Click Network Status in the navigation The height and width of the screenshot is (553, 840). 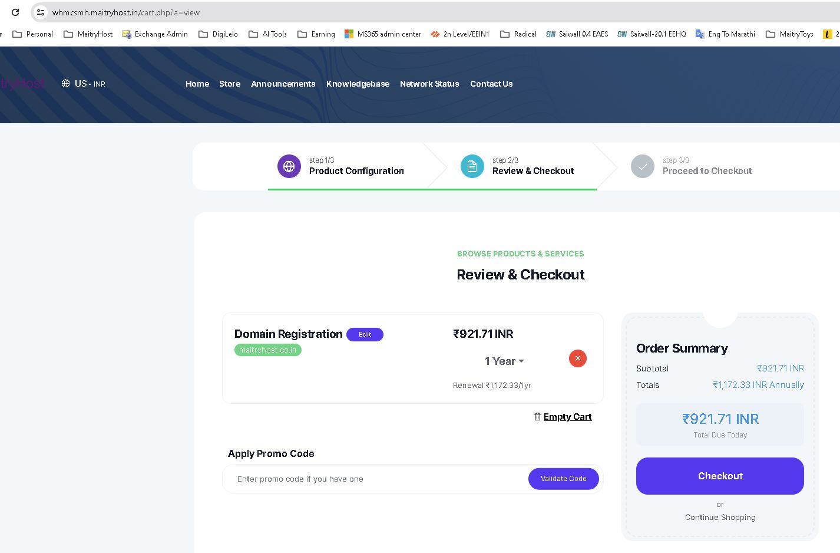(429, 84)
